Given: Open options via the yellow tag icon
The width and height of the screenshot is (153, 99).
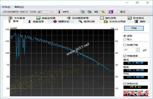Looking at the screenshot, I should (103, 12).
